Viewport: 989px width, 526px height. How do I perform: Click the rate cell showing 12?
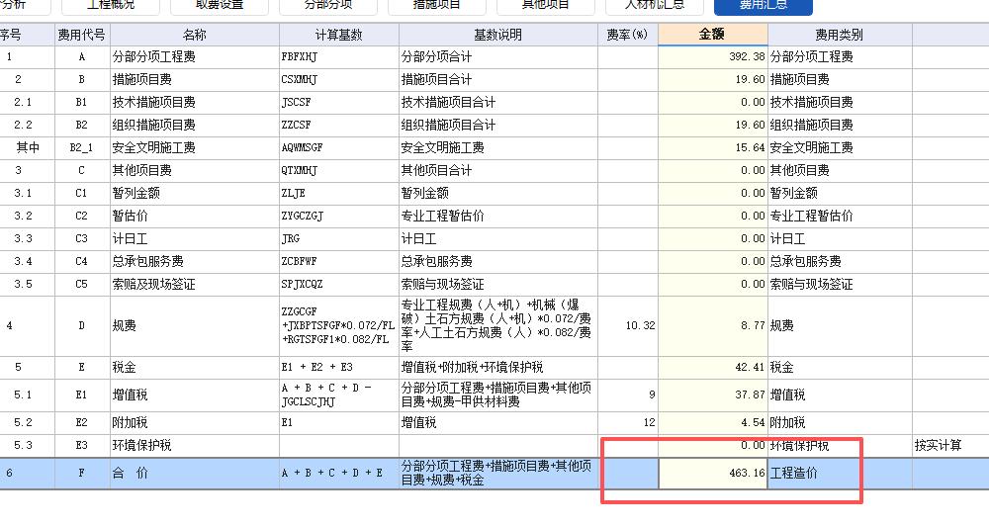pos(628,422)
